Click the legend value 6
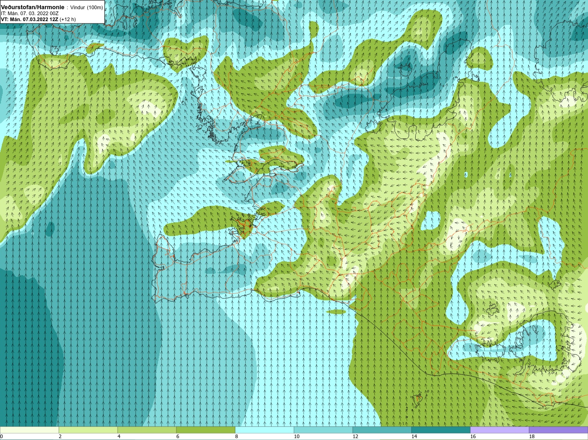 (178, 436)
